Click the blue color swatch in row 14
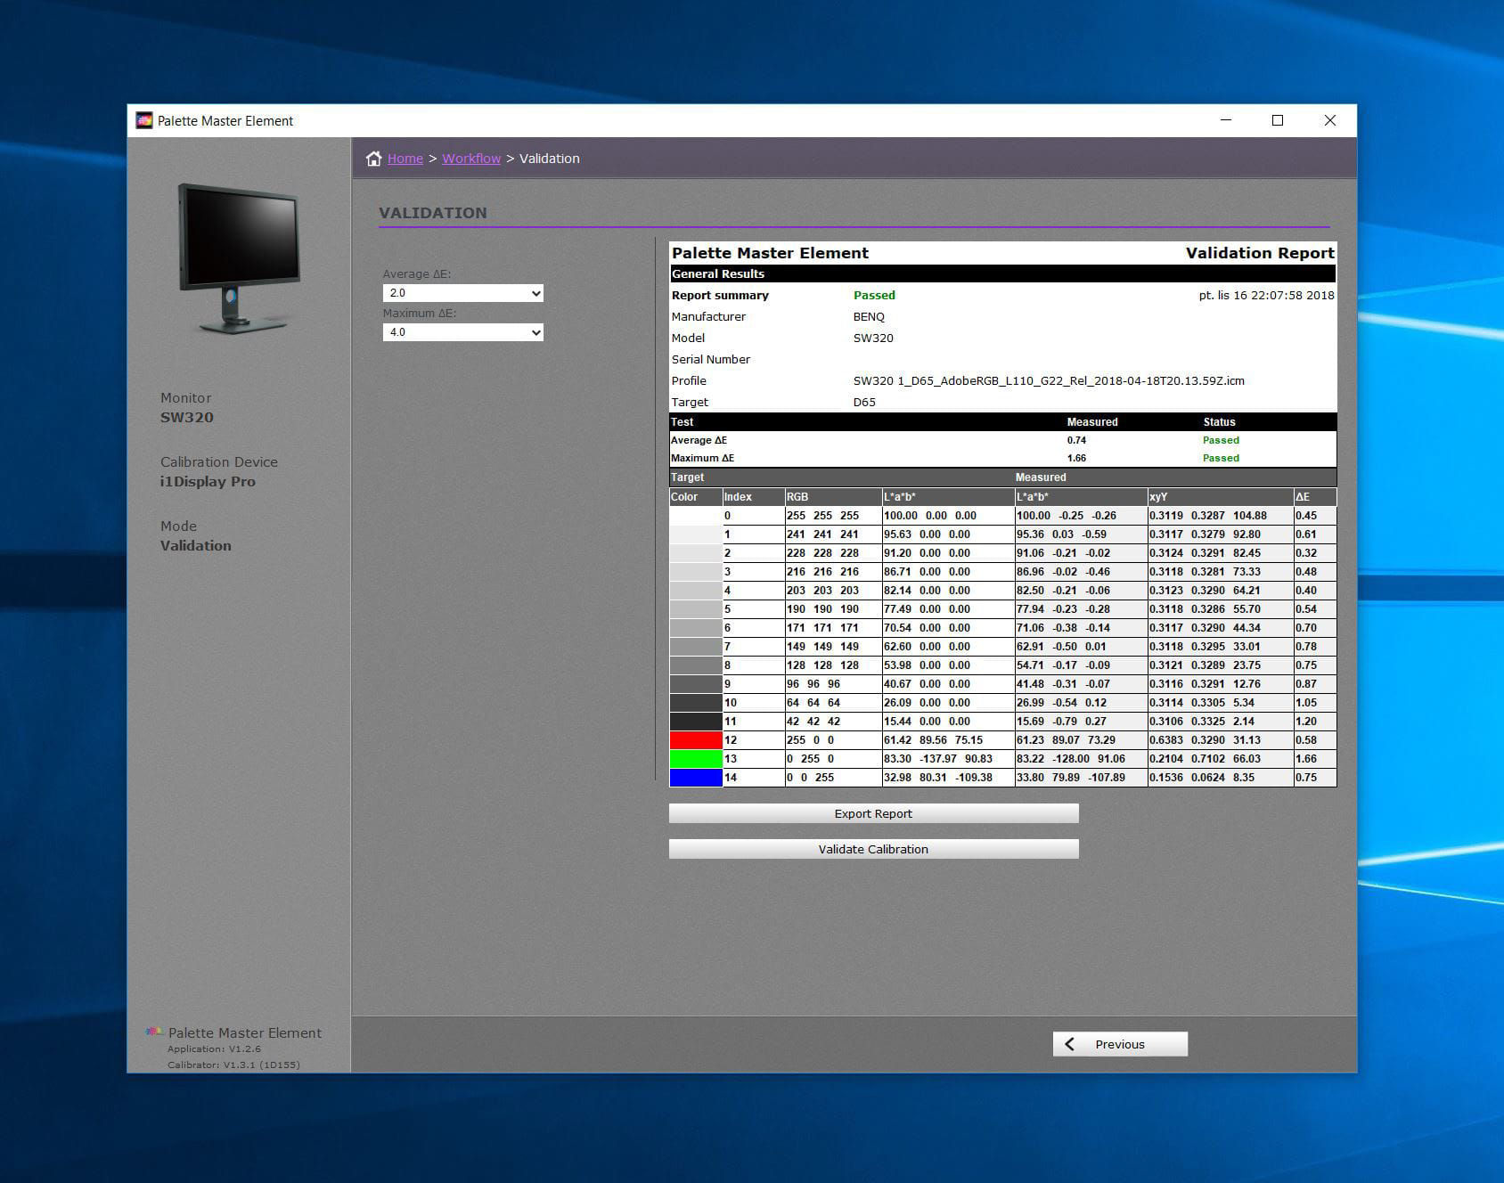 coord(695,778)
